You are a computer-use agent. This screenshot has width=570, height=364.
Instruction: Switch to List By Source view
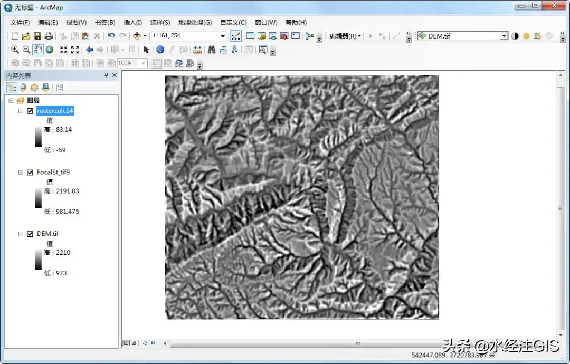tap(23, 88)
